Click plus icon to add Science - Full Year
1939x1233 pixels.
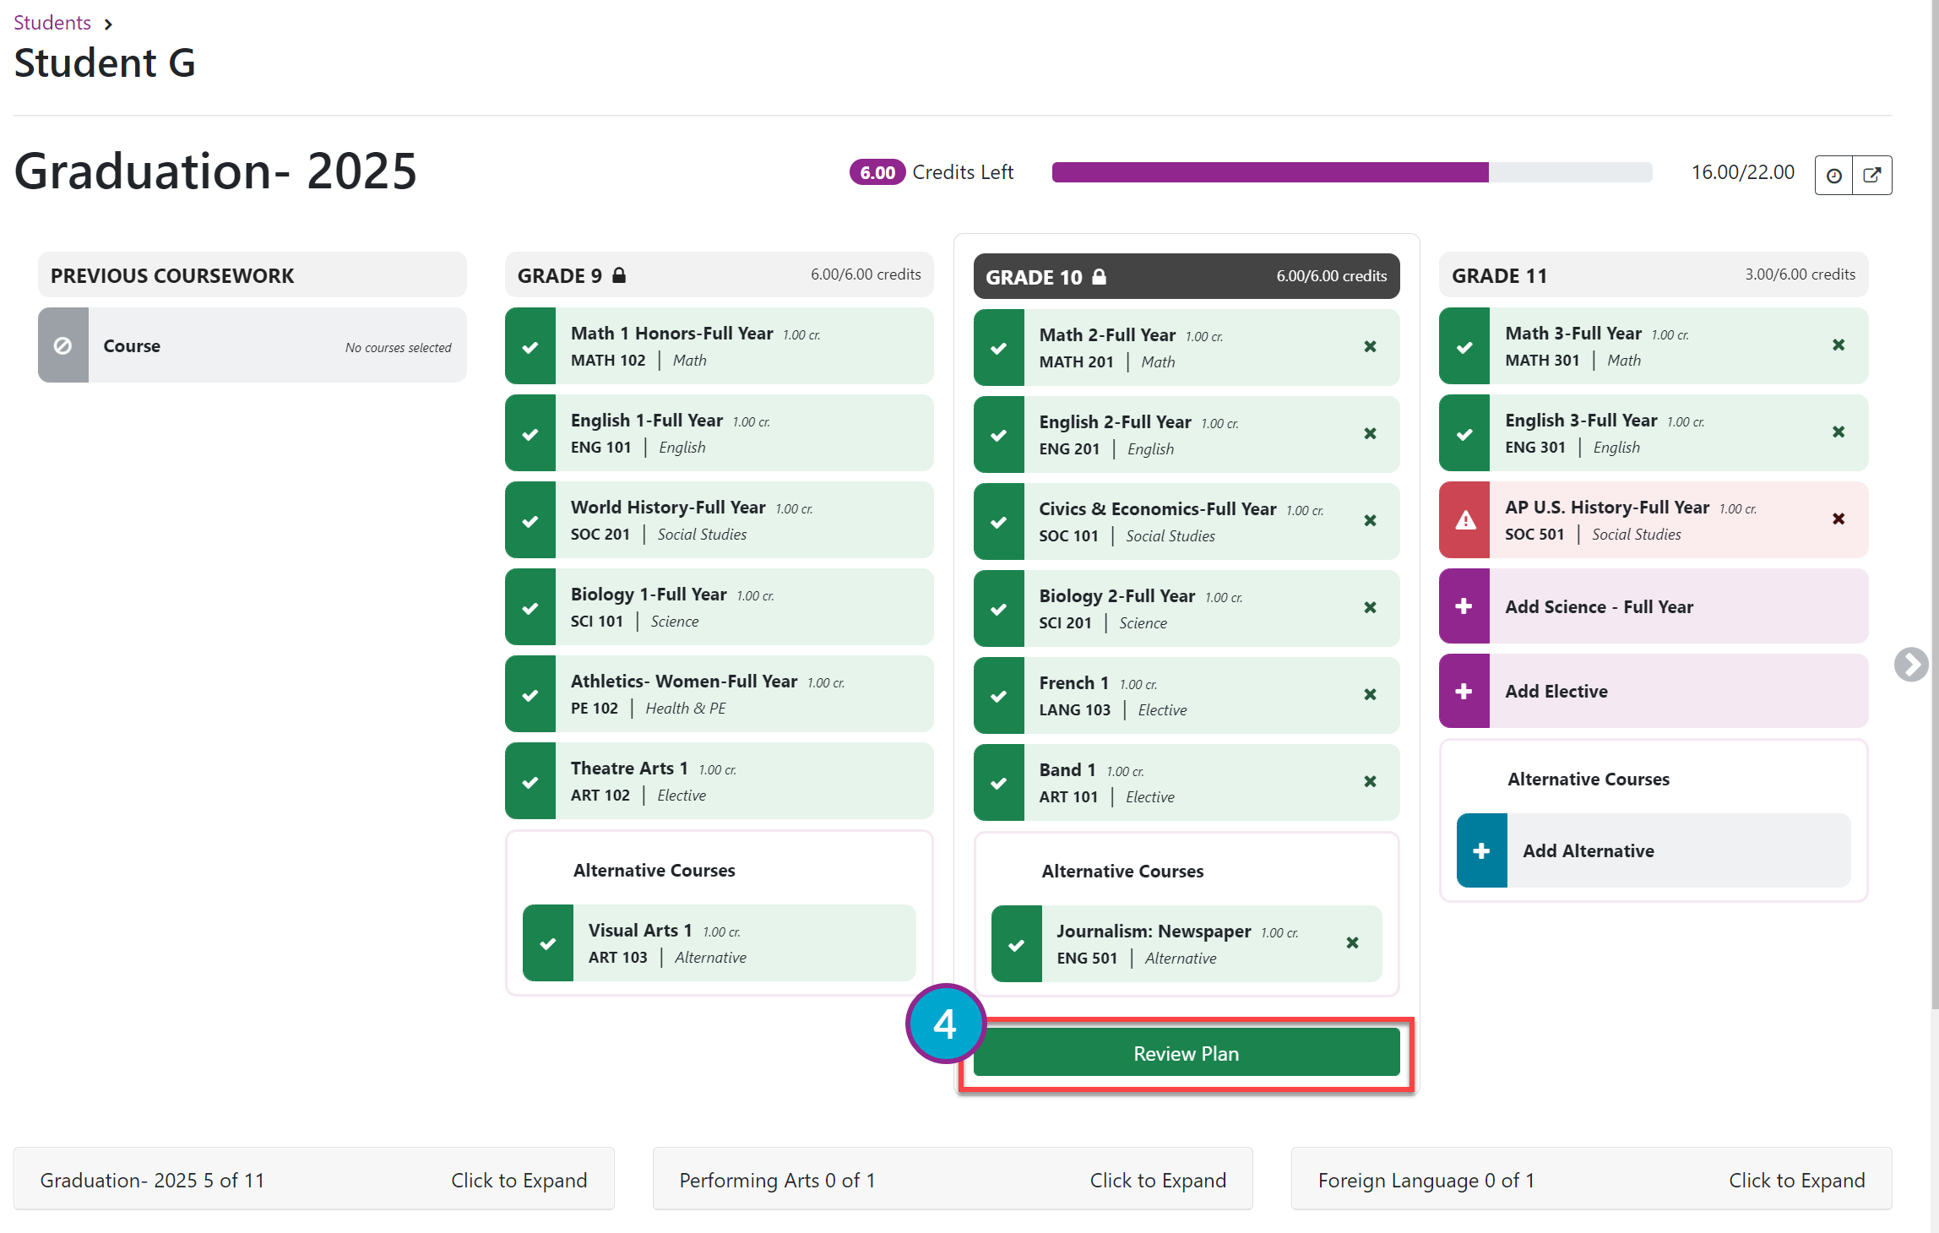[1464, 606]
